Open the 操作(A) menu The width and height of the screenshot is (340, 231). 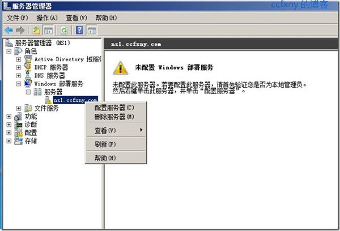click(47, 18)
